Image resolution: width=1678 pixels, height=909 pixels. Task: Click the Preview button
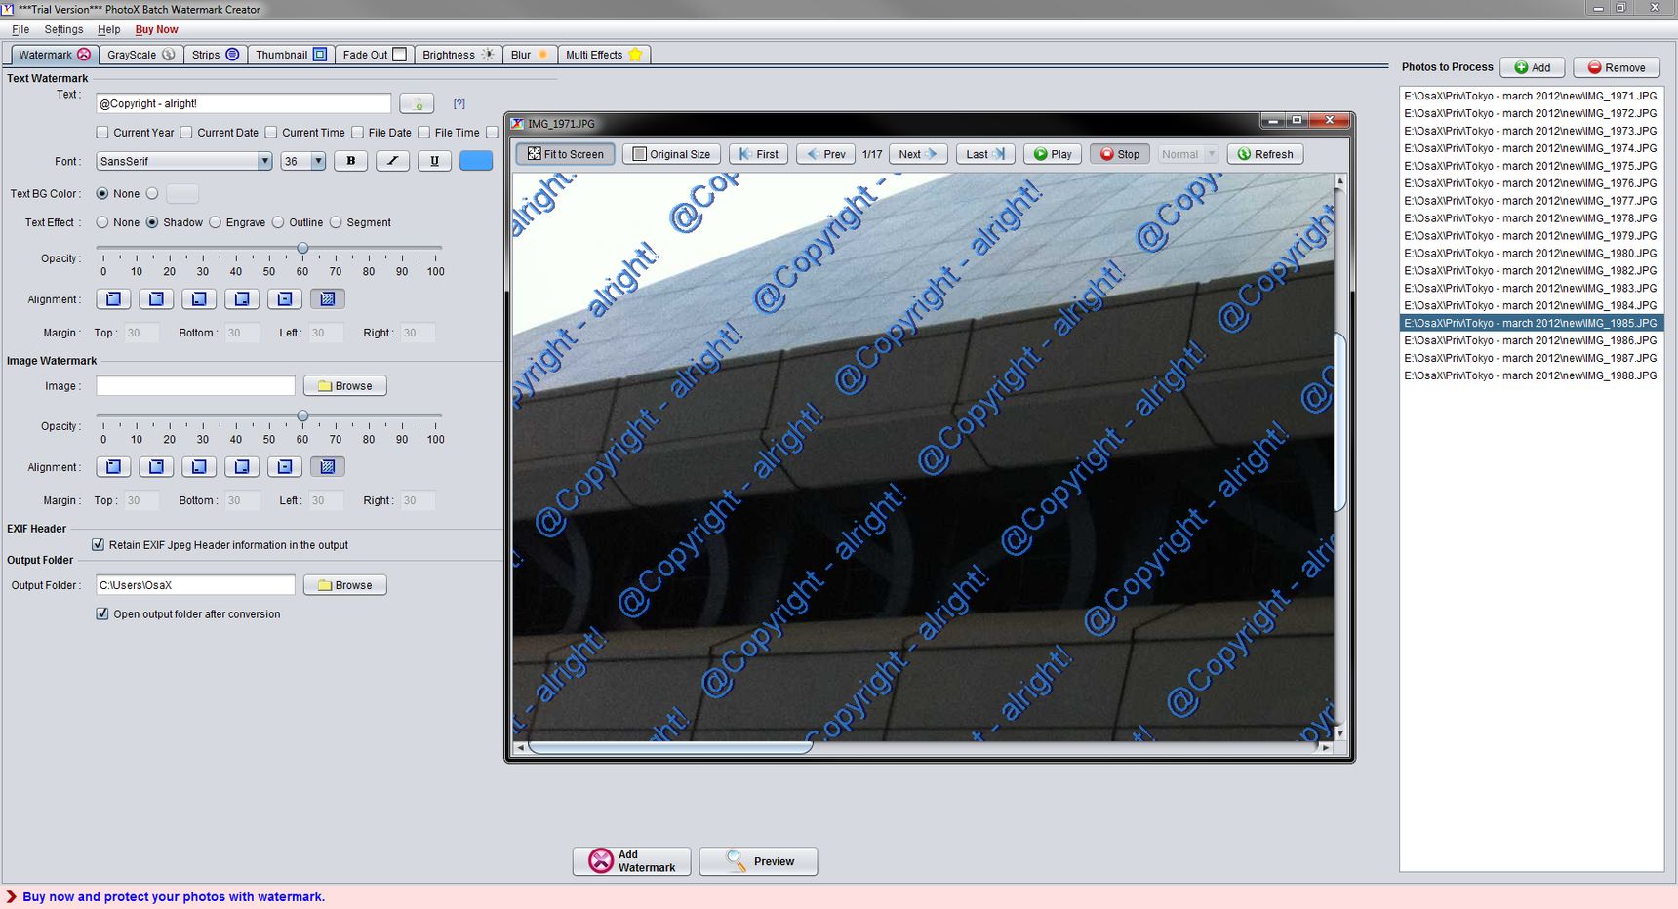tap(758, 861)
